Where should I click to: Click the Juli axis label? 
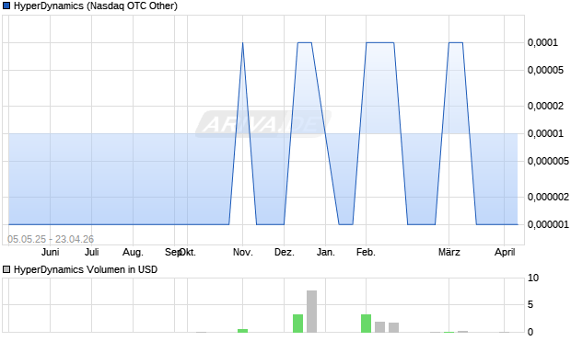pyautogui.click(x=92, y=252)
